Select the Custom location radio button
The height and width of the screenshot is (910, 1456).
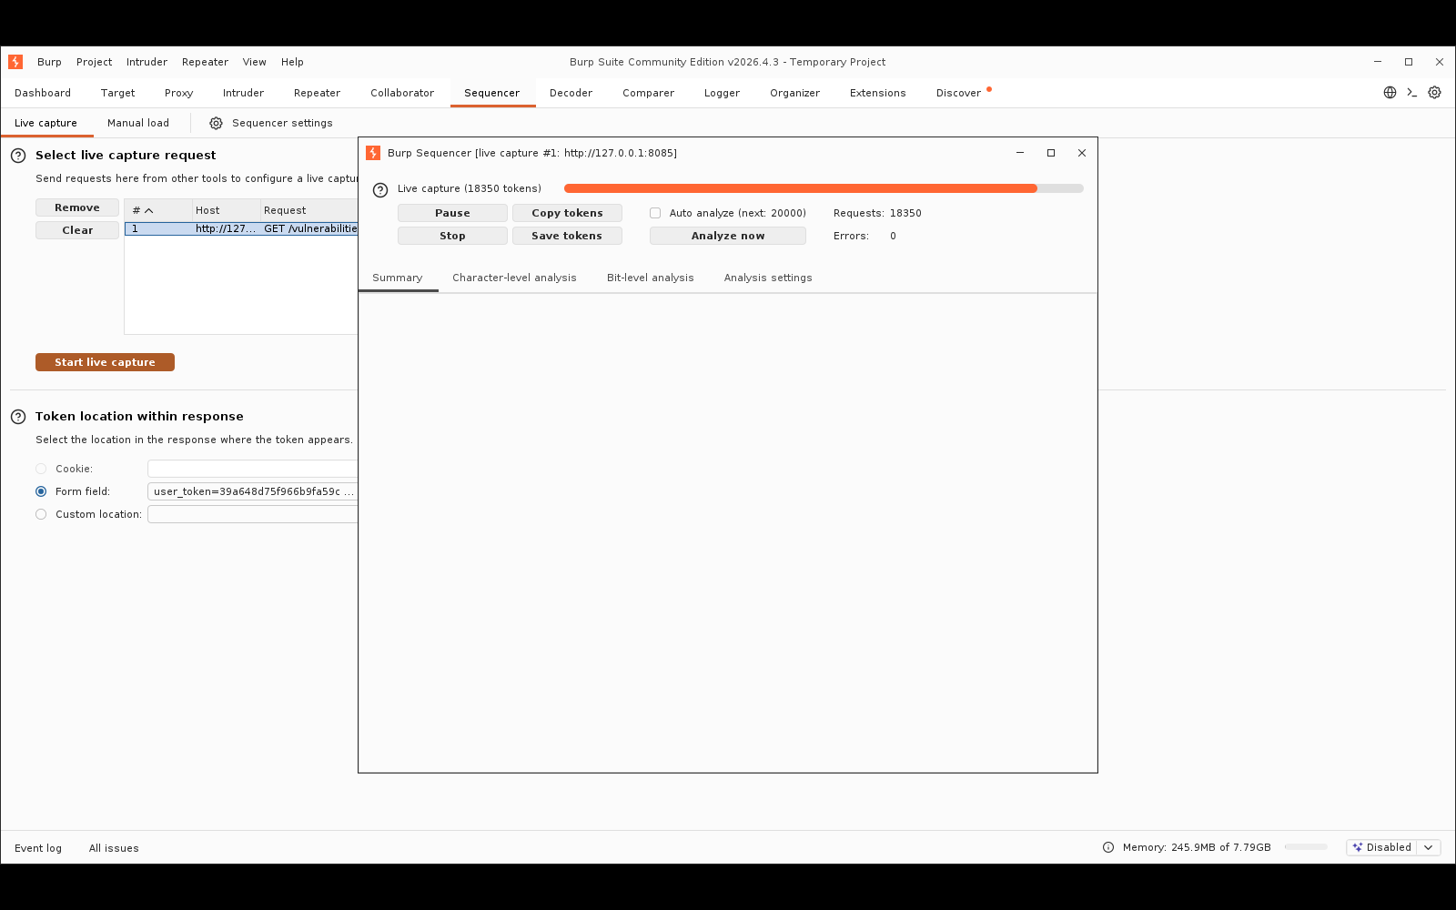tap(41, 514)
